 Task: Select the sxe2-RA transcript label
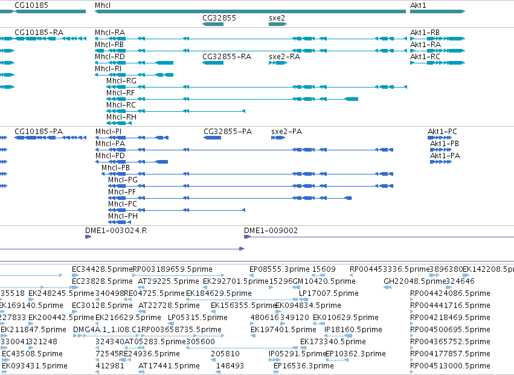284,56
